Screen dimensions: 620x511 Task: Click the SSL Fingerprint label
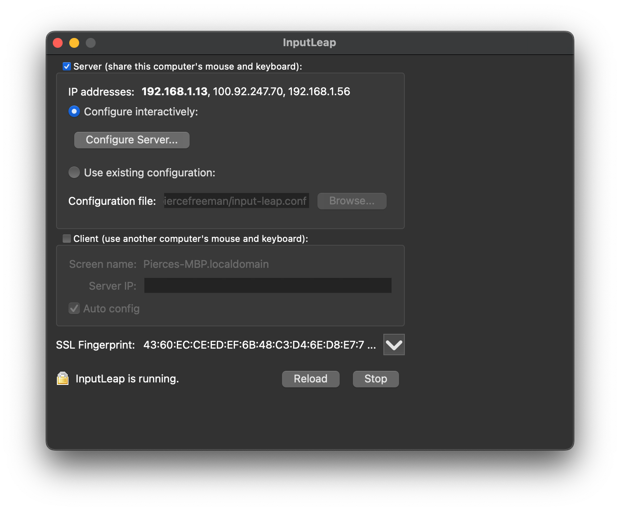[96, 345]
